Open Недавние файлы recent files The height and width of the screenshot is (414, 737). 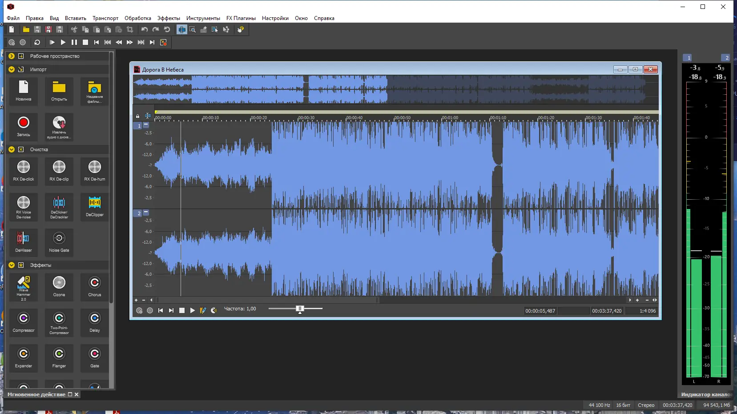[x=95, y=91]
